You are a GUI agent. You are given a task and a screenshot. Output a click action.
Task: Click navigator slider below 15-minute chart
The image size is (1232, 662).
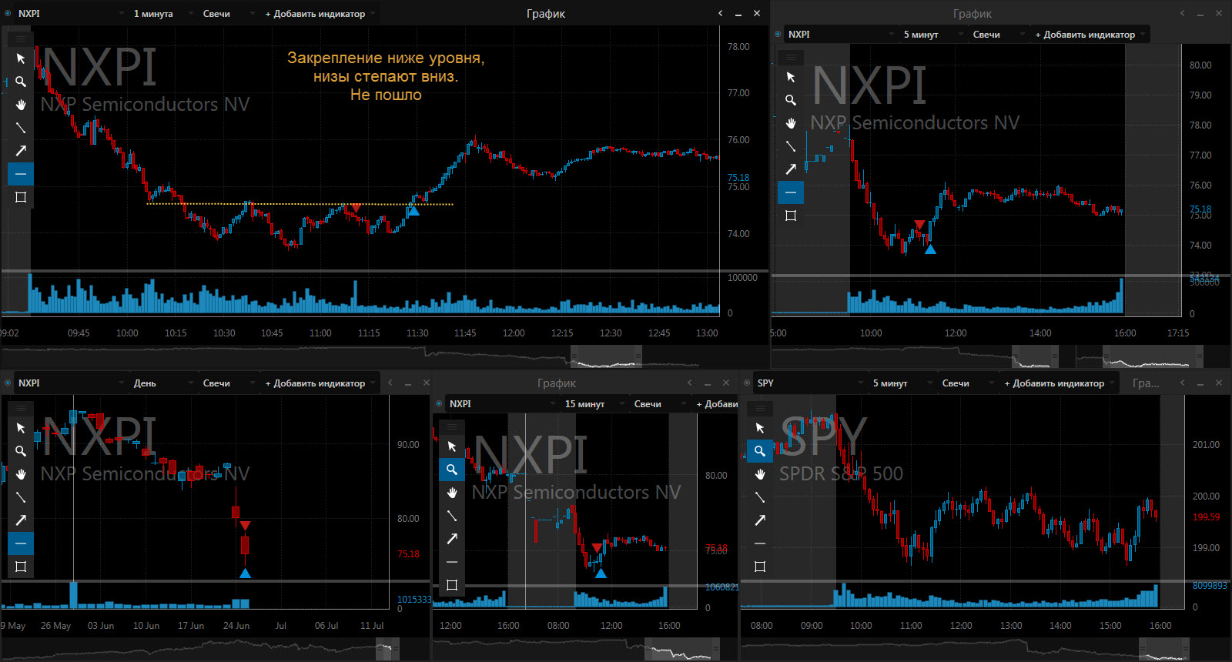coord(681,649)
